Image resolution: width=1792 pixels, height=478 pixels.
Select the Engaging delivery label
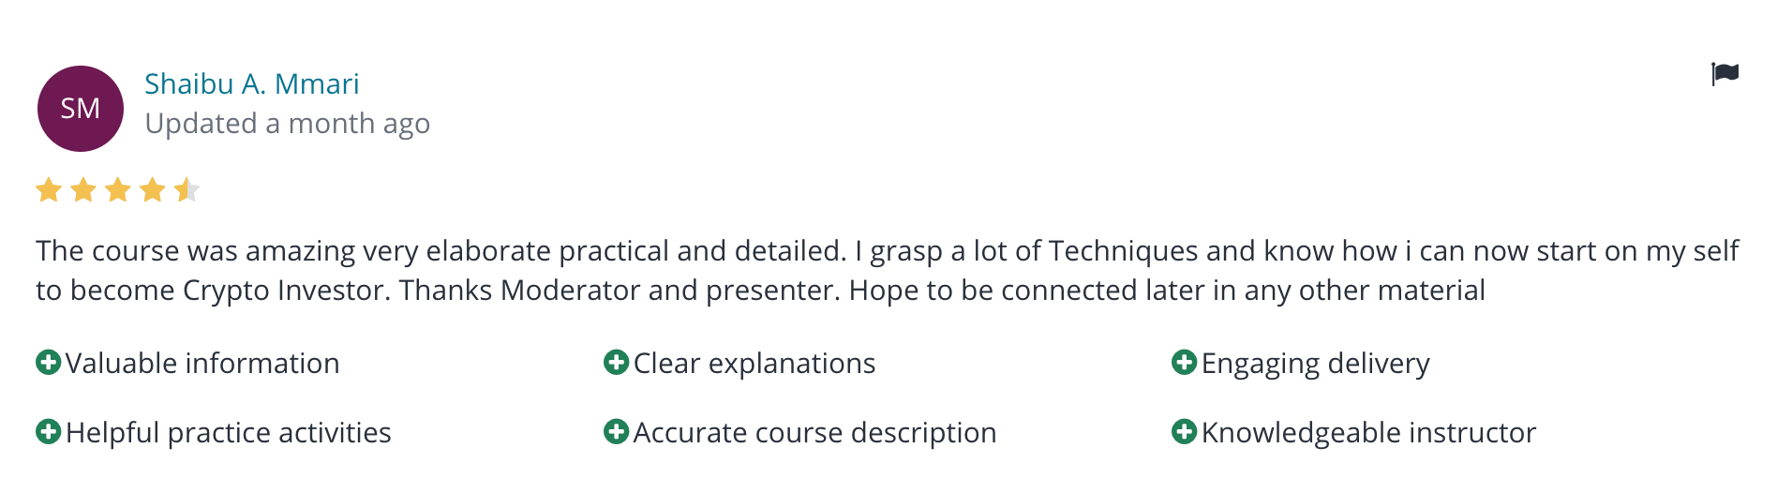tap(1316, 363)
